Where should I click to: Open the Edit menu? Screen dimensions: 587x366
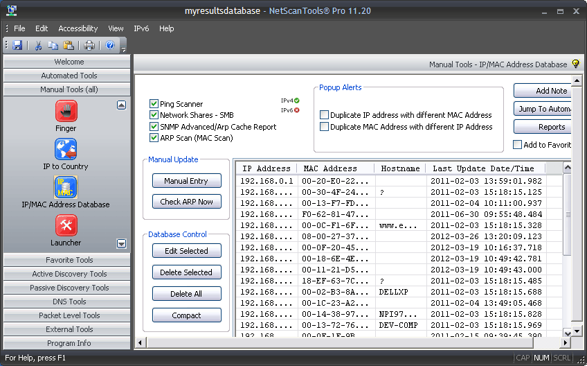[x=42, y=28]
